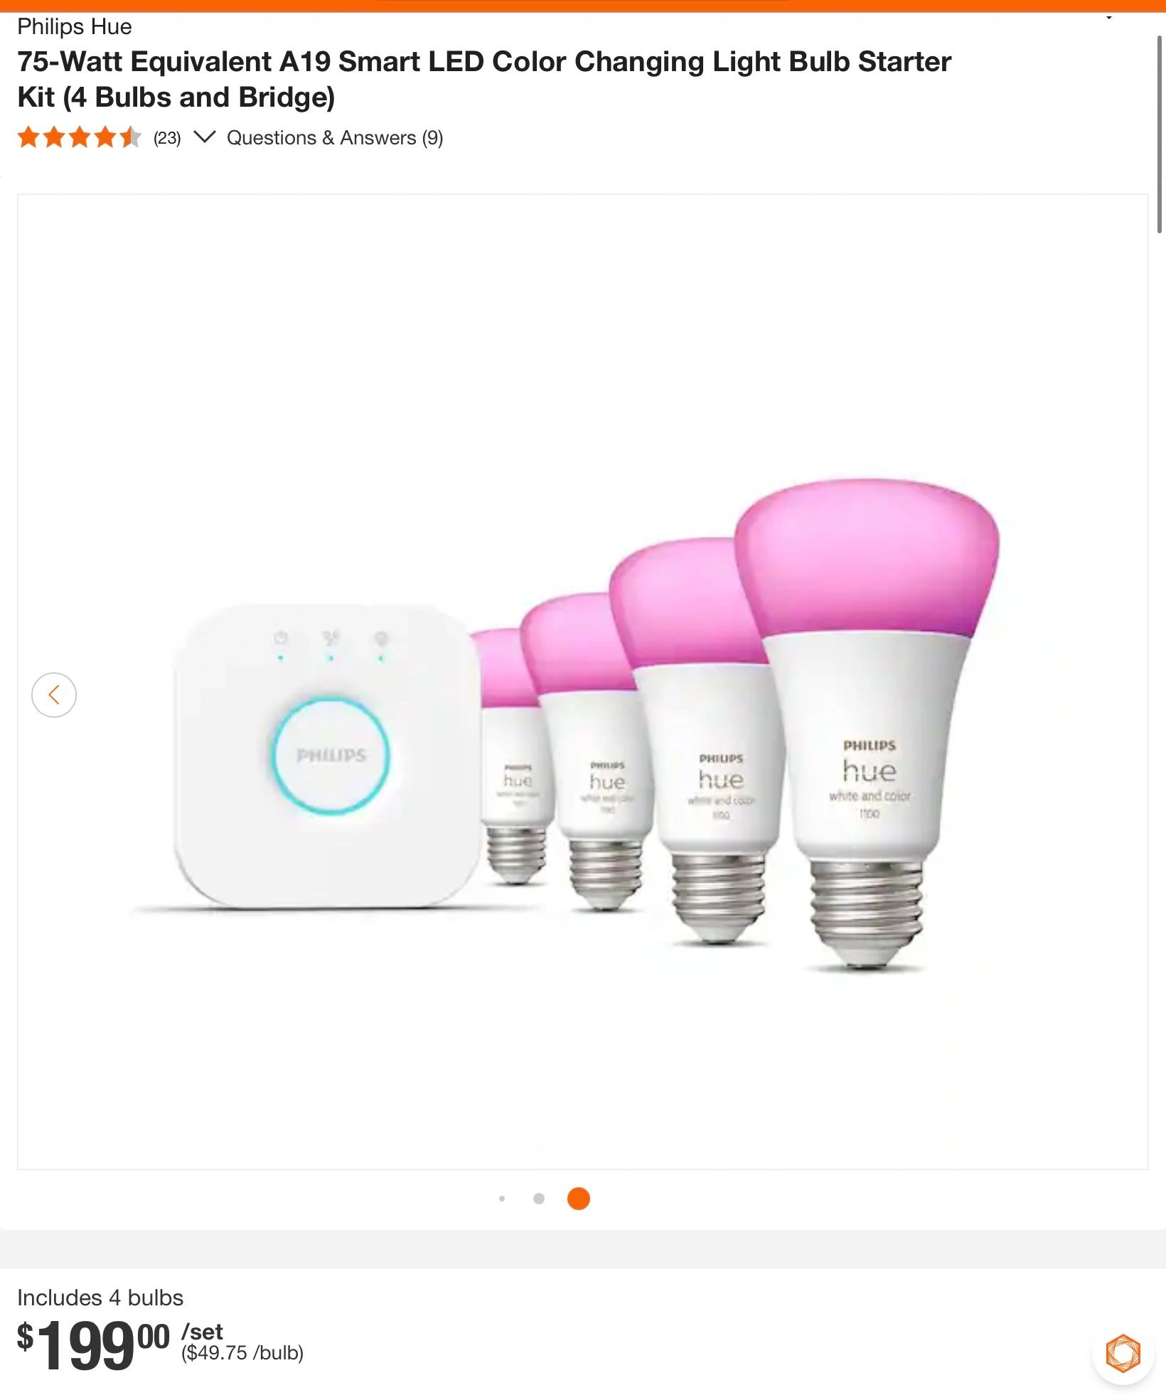Click the smallest rear Hue bulb in photo
Screen dimensions: 1166x1395
pos(510,755)
